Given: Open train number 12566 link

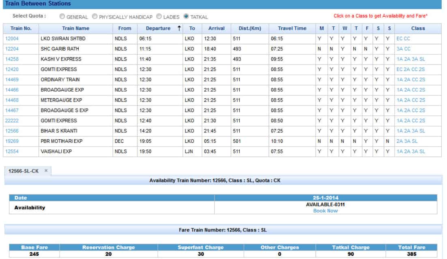Looking at the screenshot, I should pos(12,131).
